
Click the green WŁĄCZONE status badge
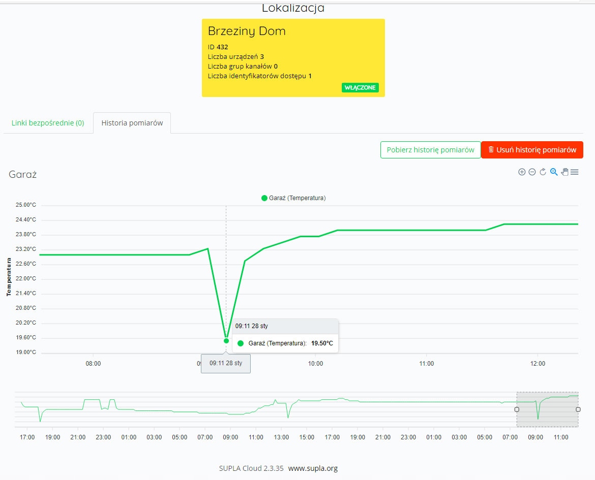point(360,87)
